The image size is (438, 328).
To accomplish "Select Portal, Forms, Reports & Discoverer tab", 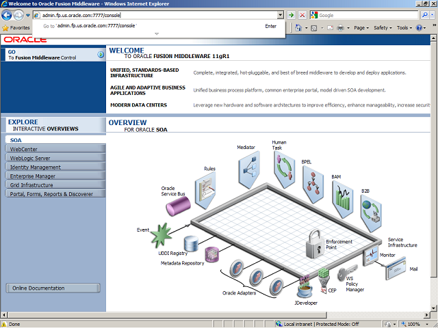I will tap(55, 194).
